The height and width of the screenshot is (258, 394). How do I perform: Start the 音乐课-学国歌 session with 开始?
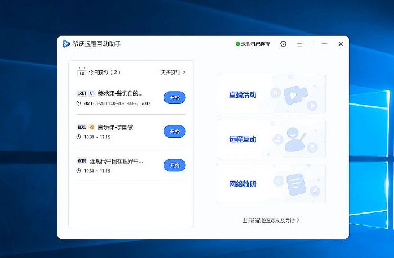tap(174, 132)
